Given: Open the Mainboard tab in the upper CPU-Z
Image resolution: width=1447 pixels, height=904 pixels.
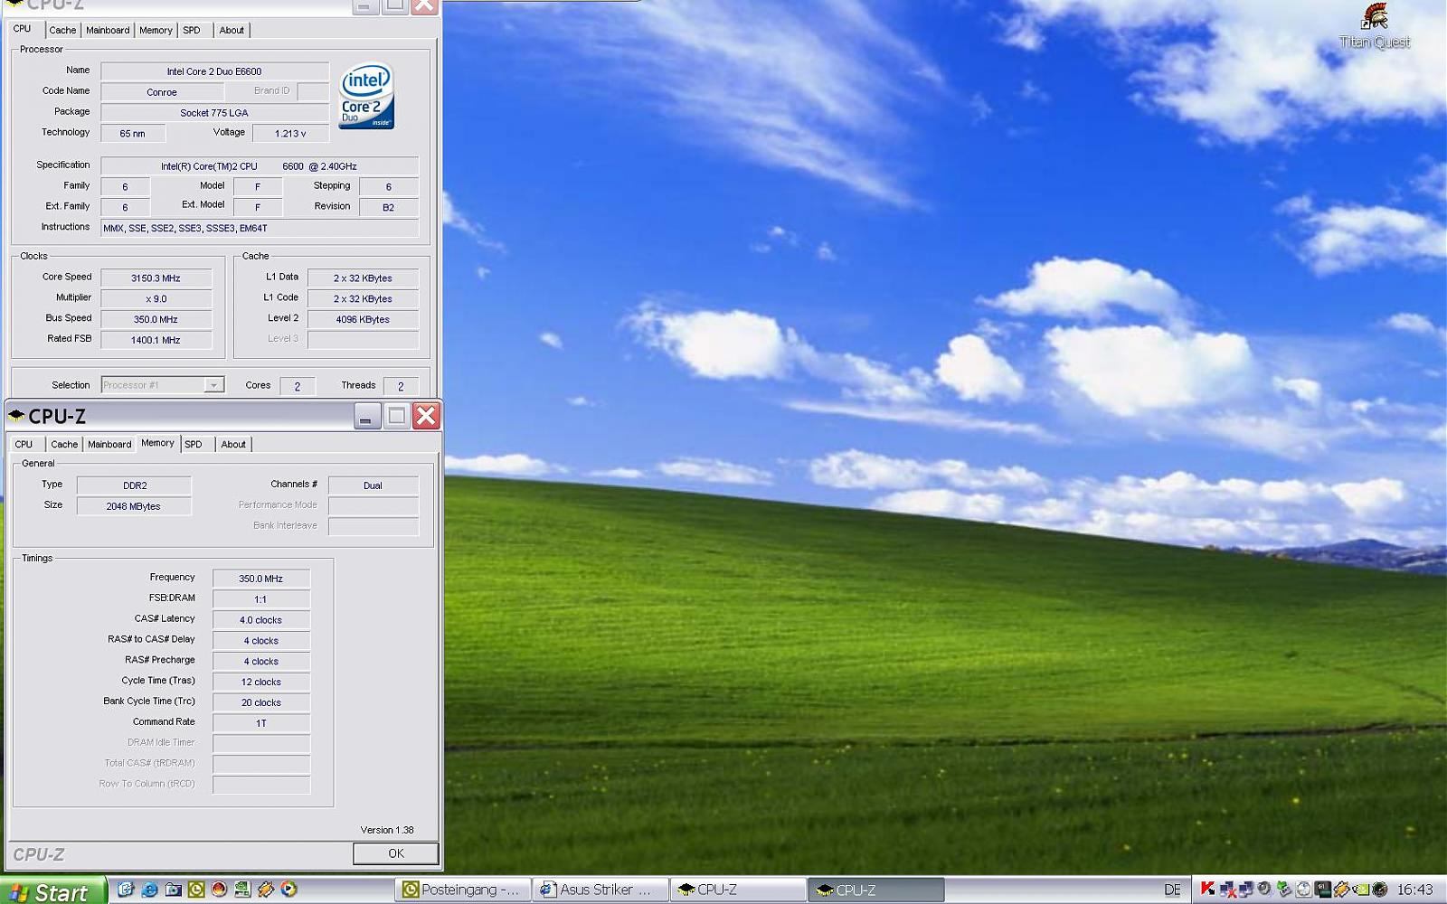Looking at the screenshot, I should click(108, 30).
